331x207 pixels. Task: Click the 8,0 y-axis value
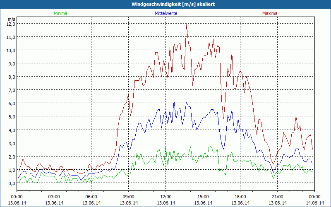(12, 77)
